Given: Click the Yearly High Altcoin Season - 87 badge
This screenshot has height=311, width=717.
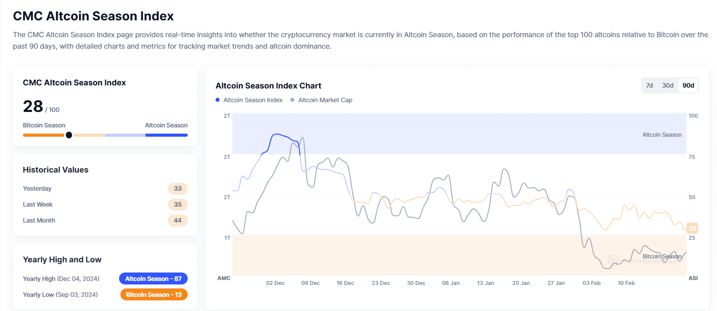Looking at the screenshot, I should 153,278.
